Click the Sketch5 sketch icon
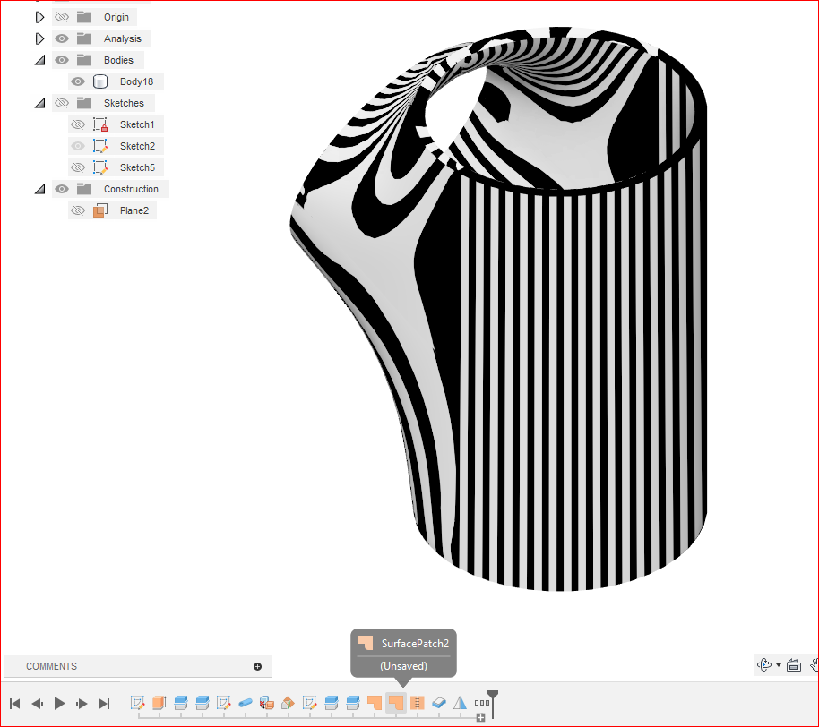Screen dimensions: 819x727 pos(100,167)
